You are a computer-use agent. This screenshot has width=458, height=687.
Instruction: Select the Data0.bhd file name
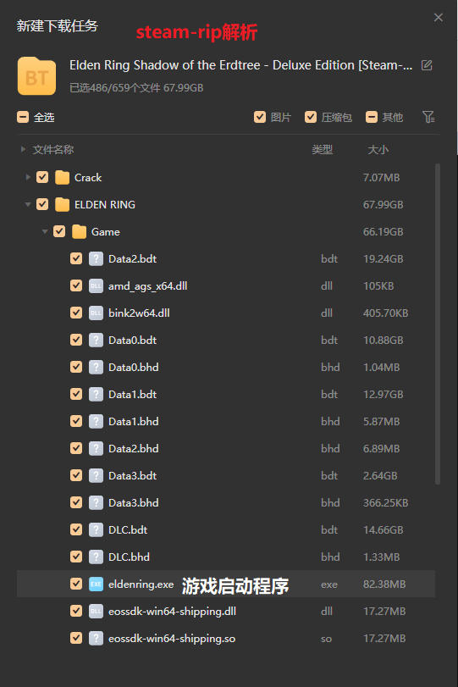134,367
